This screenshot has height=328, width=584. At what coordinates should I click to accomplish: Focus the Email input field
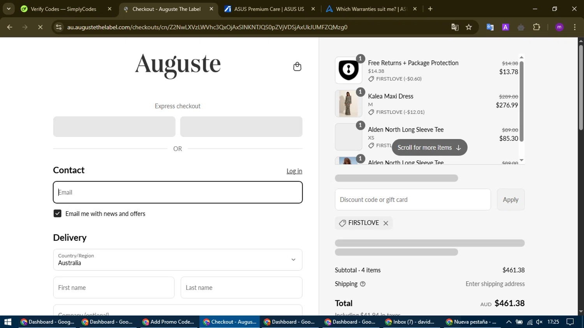click(x=178, y=192)
